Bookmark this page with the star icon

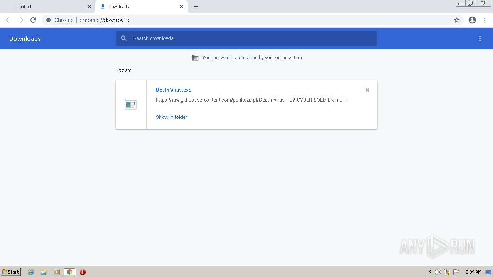tap(457, 20)
